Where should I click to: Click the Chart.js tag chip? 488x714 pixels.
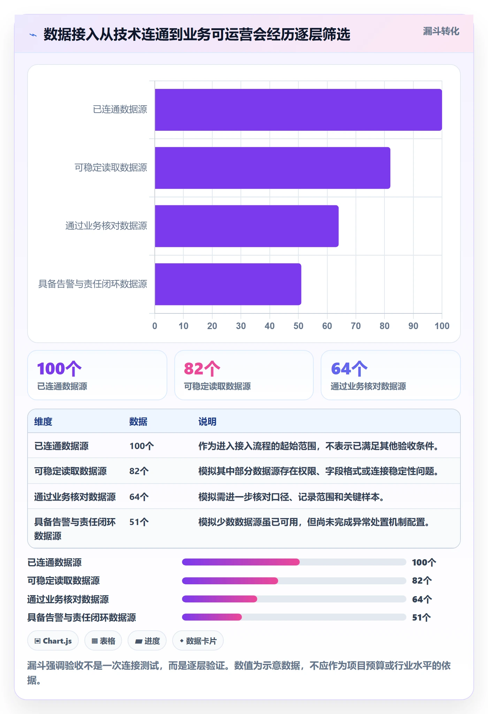point(53,641)
